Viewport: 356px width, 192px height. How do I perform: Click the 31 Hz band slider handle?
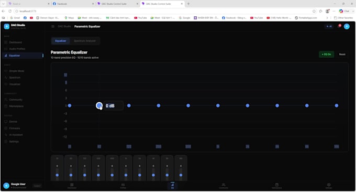(x=57, y=175)
